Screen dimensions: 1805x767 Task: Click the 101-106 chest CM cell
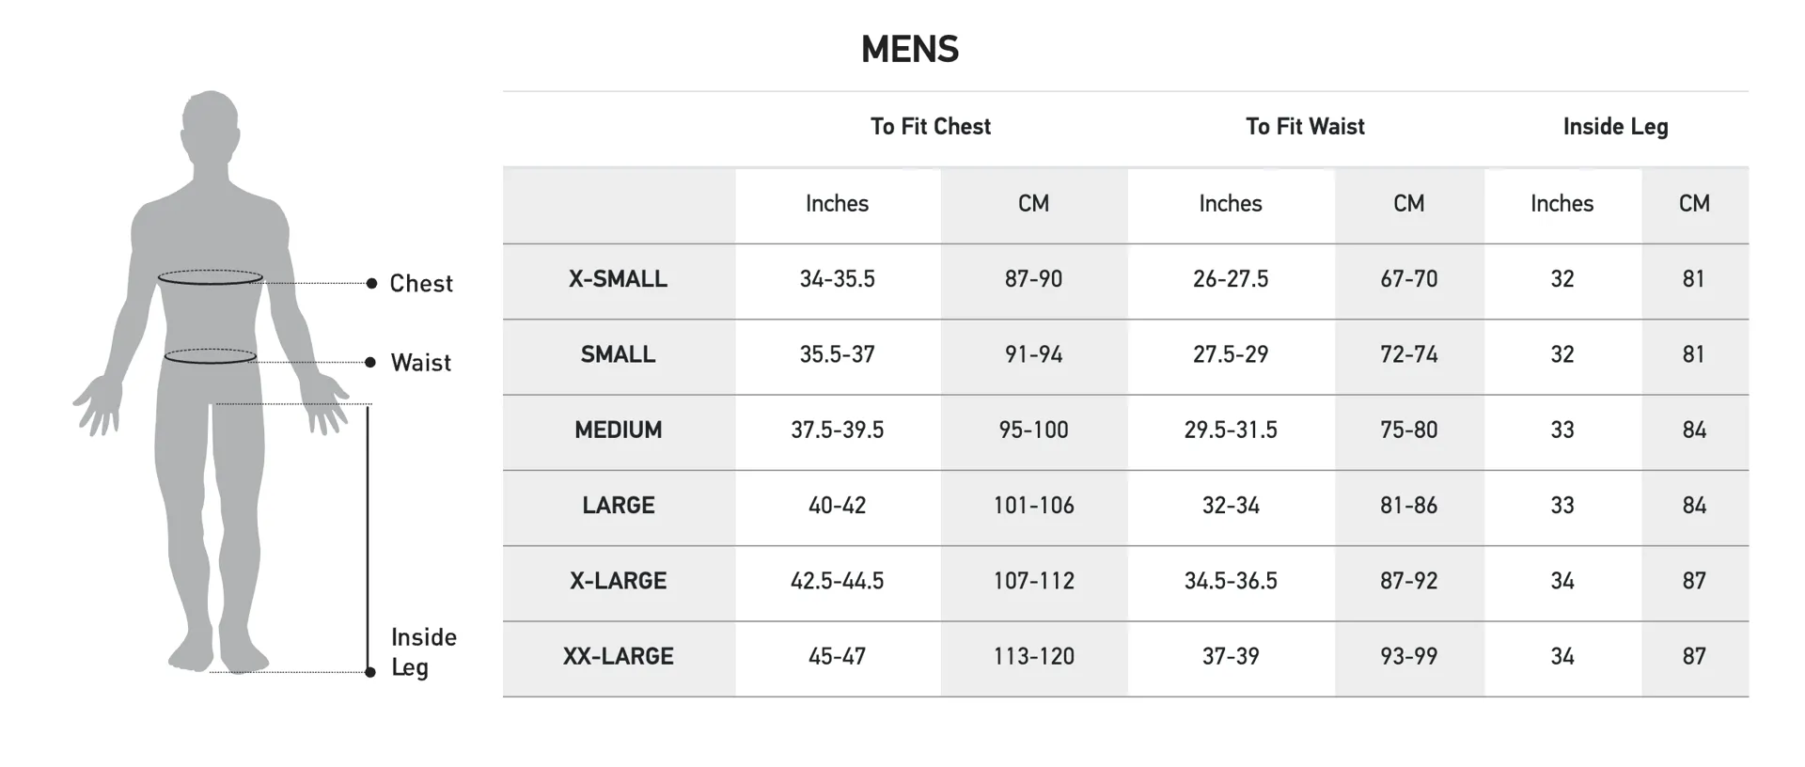click(x=1033, y=506)
